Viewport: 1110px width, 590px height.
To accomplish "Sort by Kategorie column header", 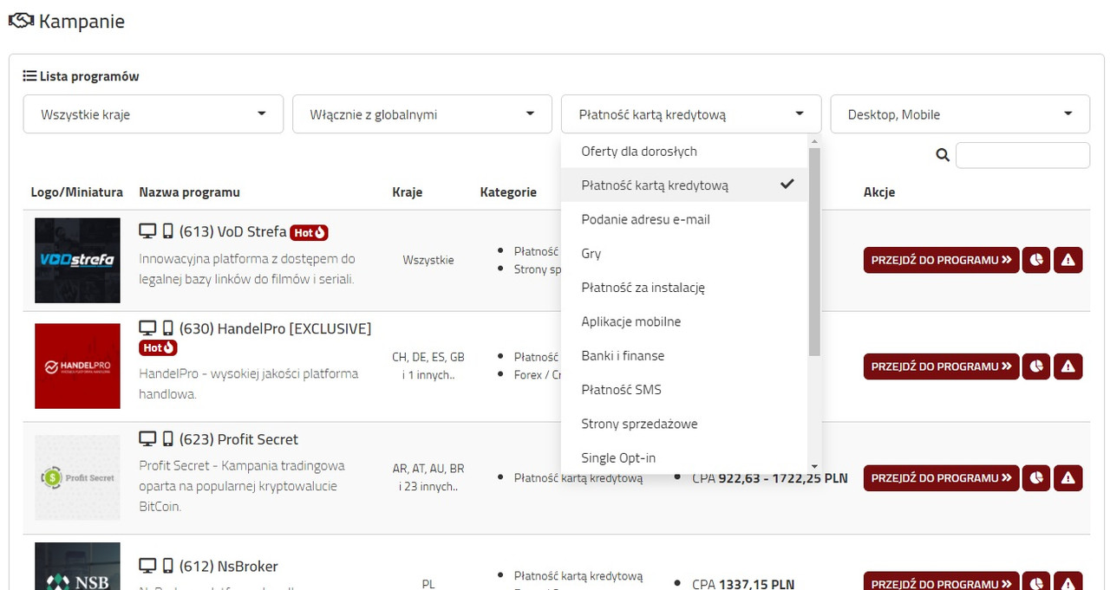I will click(x=508, y=192).
